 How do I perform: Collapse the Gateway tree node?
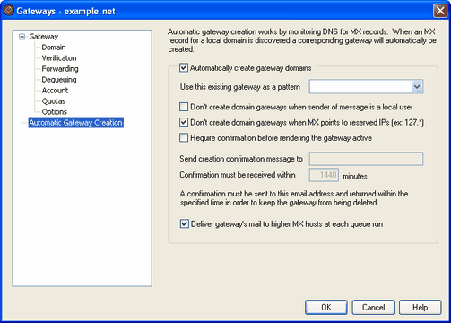(x=22, y=37)
